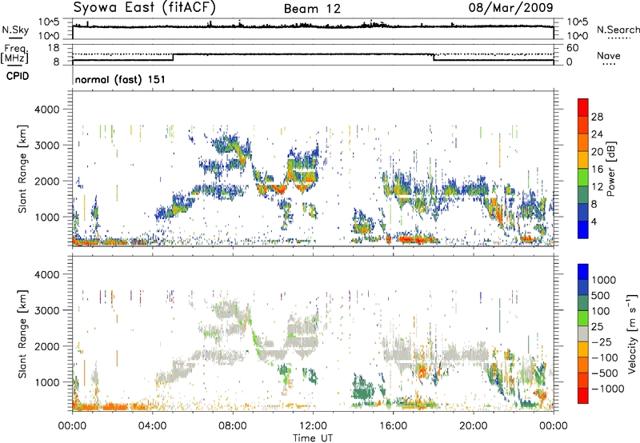Select the "N.Sky" legend label
Screen dimensions: 640x443
pyautogui.click(x=15, y=30)
